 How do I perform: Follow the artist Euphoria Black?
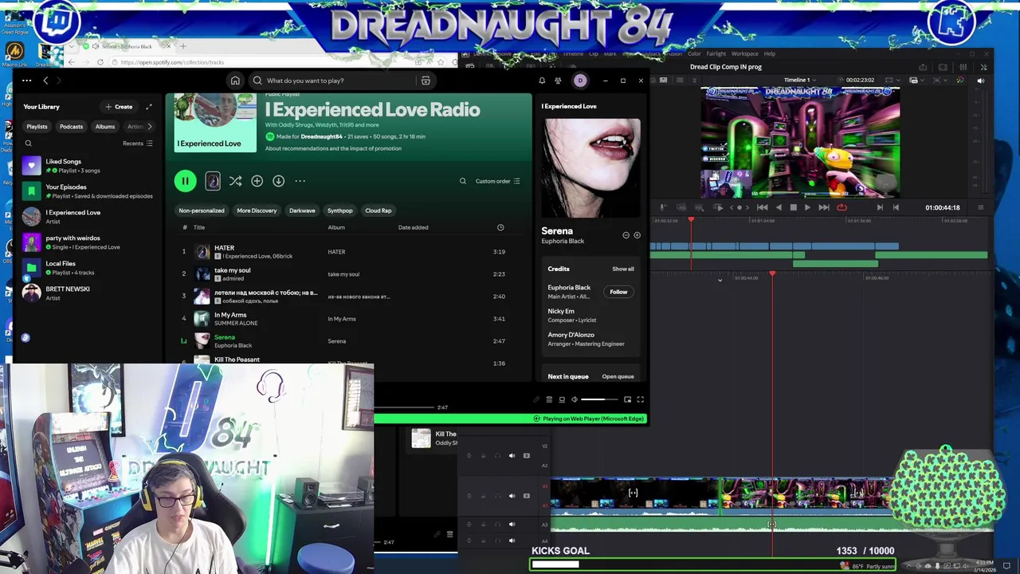(x=618, y=292)
